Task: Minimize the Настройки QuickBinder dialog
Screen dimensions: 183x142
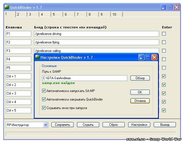Action: point(141,57)
